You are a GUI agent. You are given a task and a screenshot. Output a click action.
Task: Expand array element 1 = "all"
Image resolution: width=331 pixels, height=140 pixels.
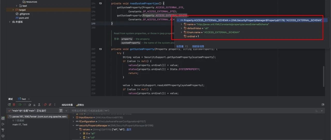pos(80,138)
